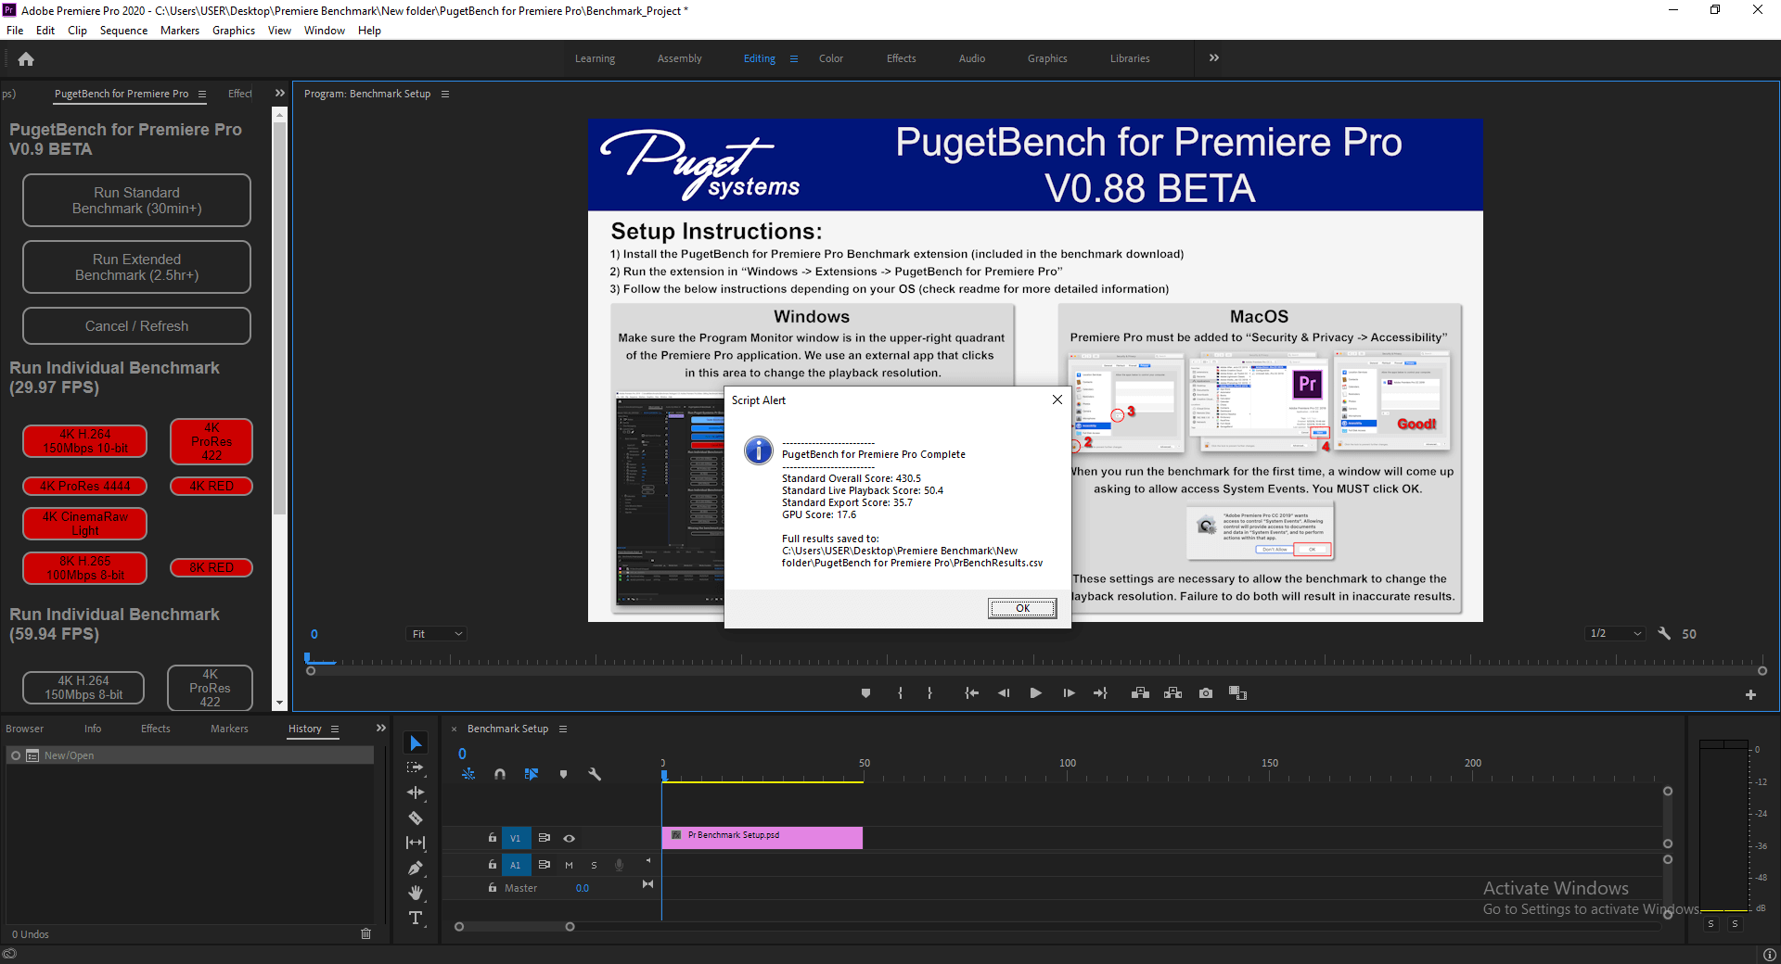Click the Lift button

(1140, 693)
